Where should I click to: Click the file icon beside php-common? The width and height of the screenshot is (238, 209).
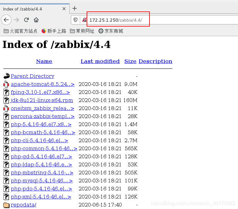[6, 148]
